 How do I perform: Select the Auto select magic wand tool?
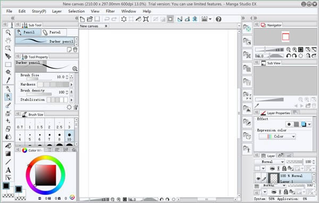coord(8,72)
